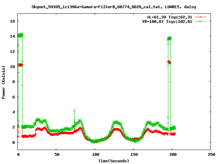The height and width of the screenshot is (164, 218).
Task: Click the x-axis tick label 50
Action: tap(57, 154)
